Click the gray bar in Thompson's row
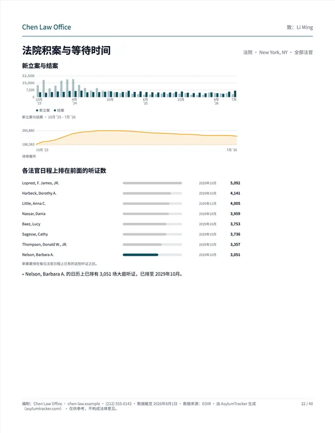 pyautogui.click(x=142, y=244)
